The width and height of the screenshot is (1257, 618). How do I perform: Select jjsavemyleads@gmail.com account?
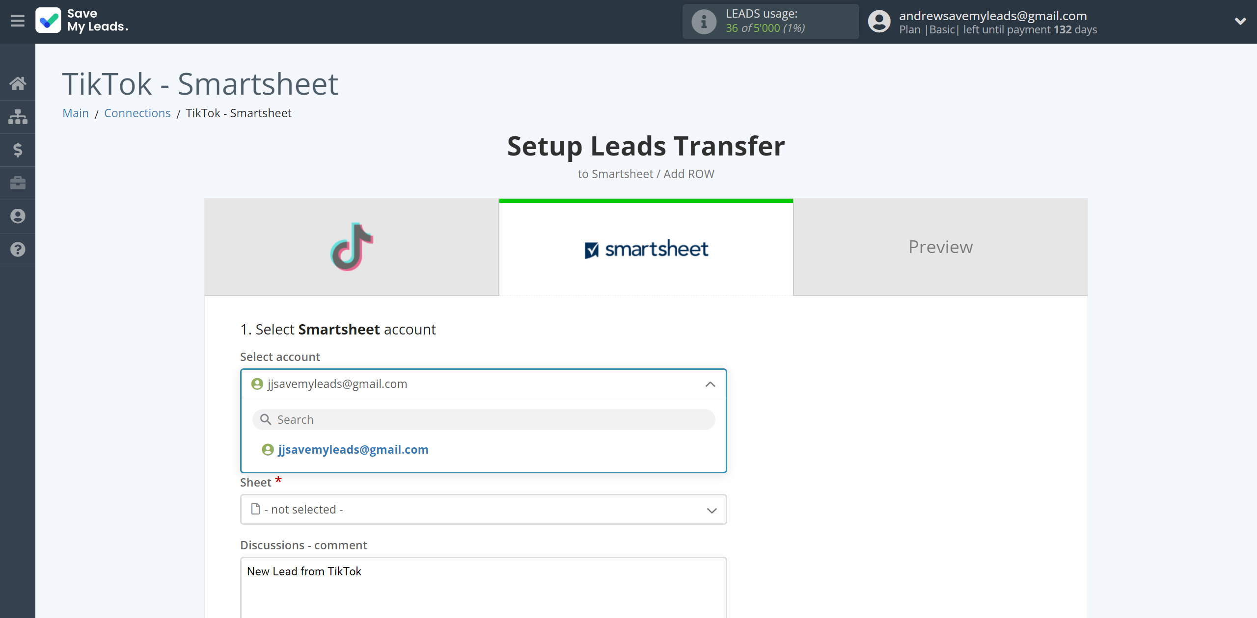click(354, 449)
